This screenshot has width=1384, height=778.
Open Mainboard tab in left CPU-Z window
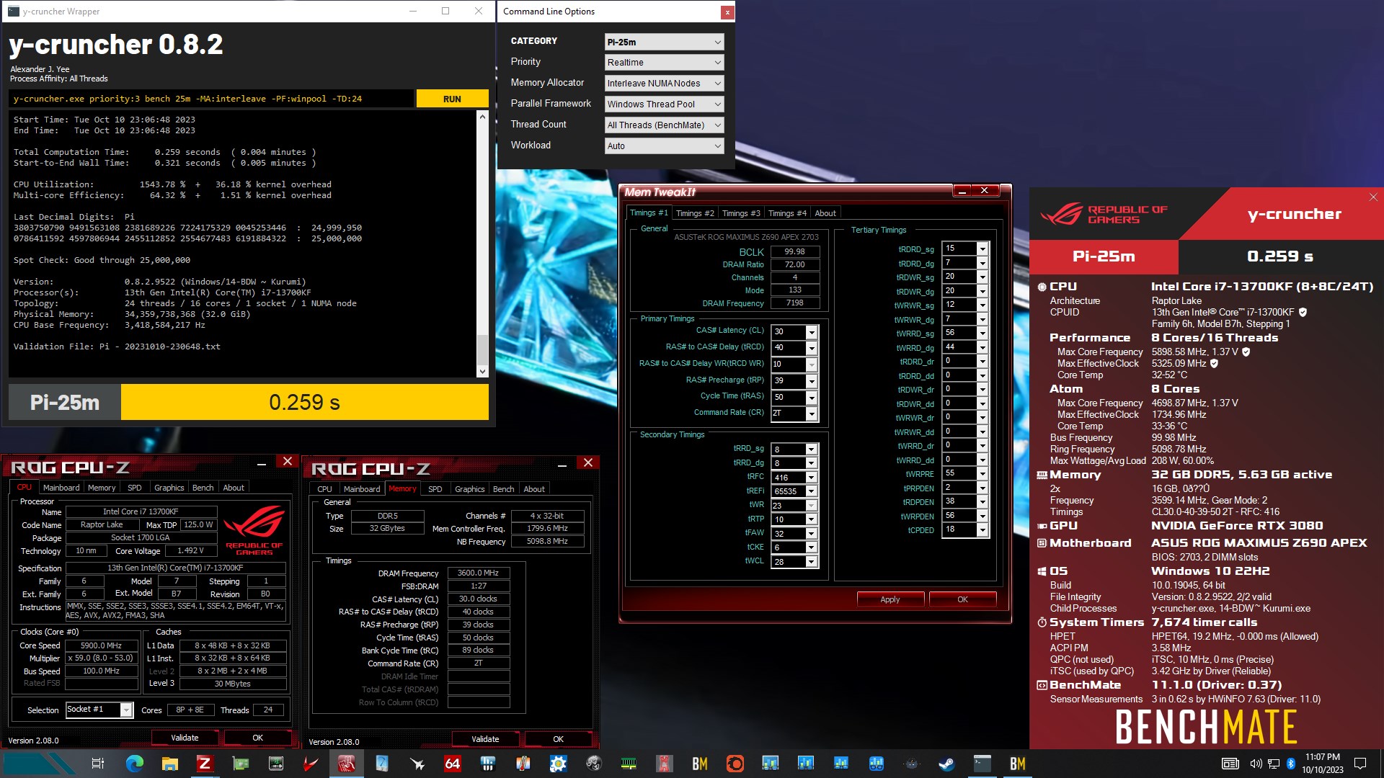pos(61,488)
